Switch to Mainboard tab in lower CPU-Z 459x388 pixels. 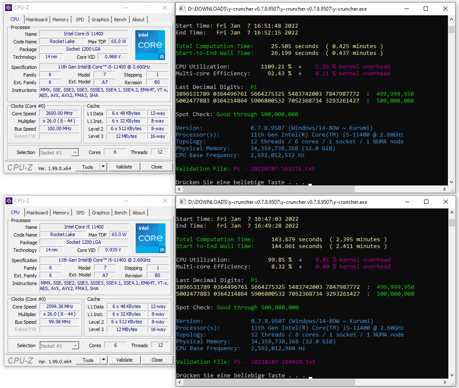(x=37, y=213)
